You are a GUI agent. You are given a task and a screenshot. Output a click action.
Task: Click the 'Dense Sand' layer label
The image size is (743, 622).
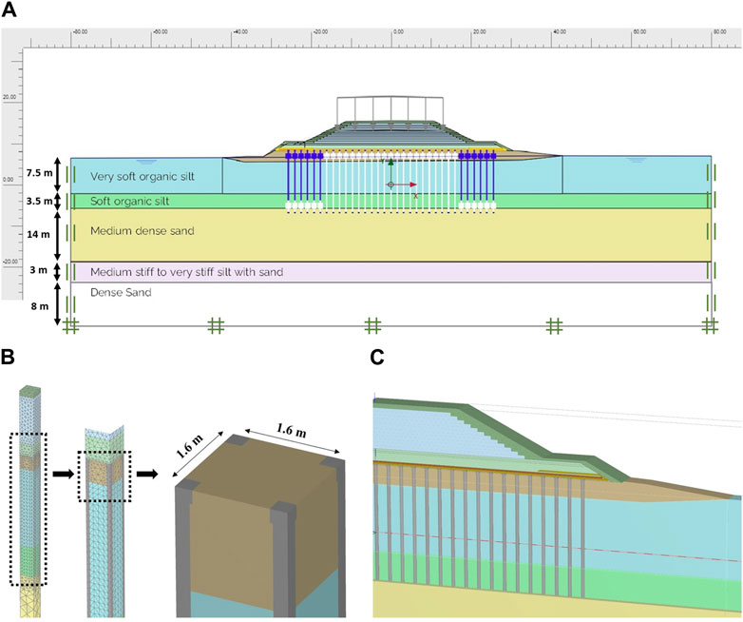pos(121,292)
